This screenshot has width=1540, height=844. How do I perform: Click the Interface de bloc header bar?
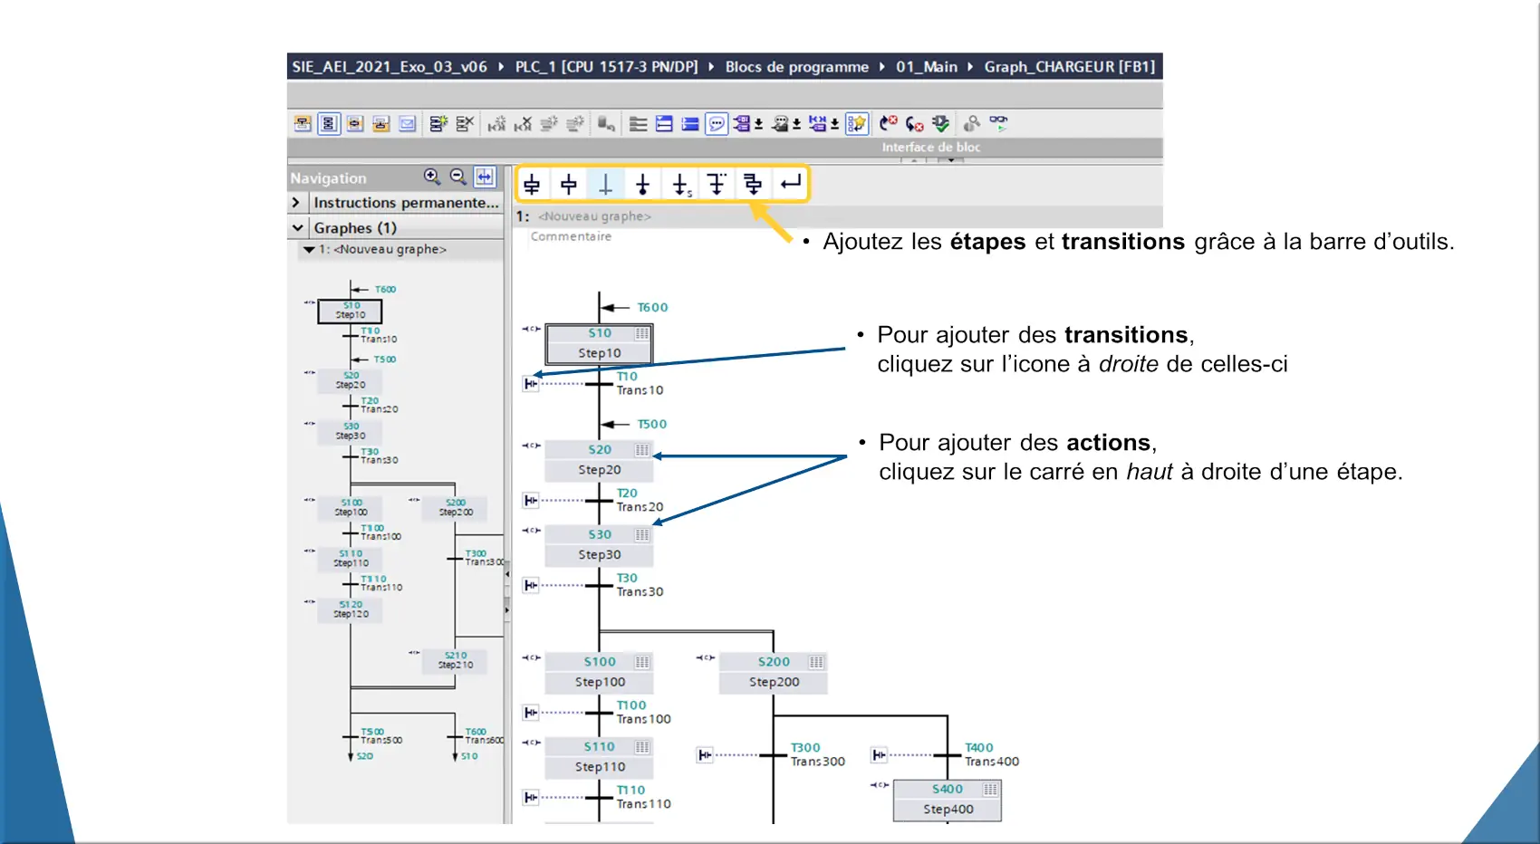click(x=725, y=148)
